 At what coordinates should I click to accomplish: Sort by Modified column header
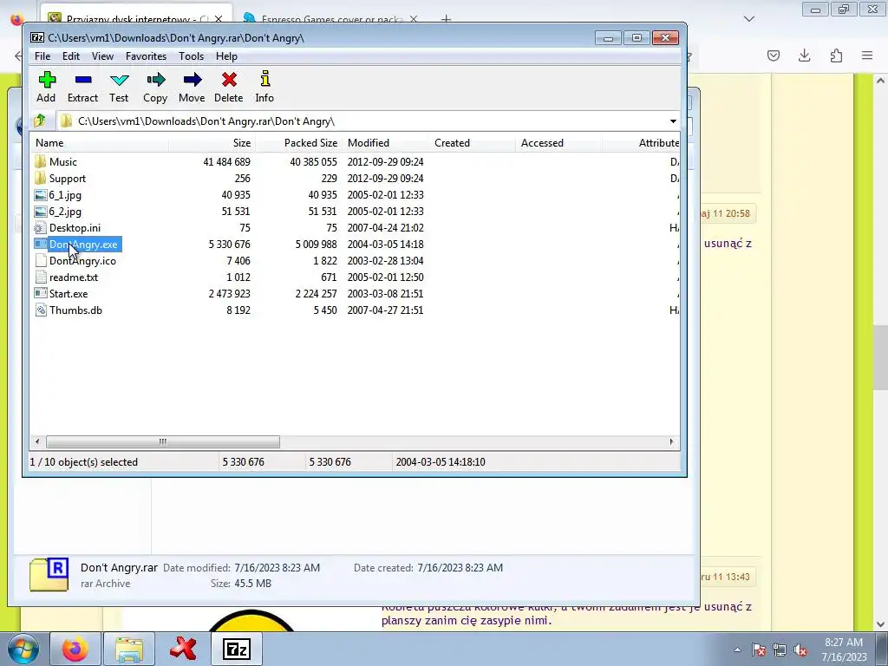pos(385,143)
